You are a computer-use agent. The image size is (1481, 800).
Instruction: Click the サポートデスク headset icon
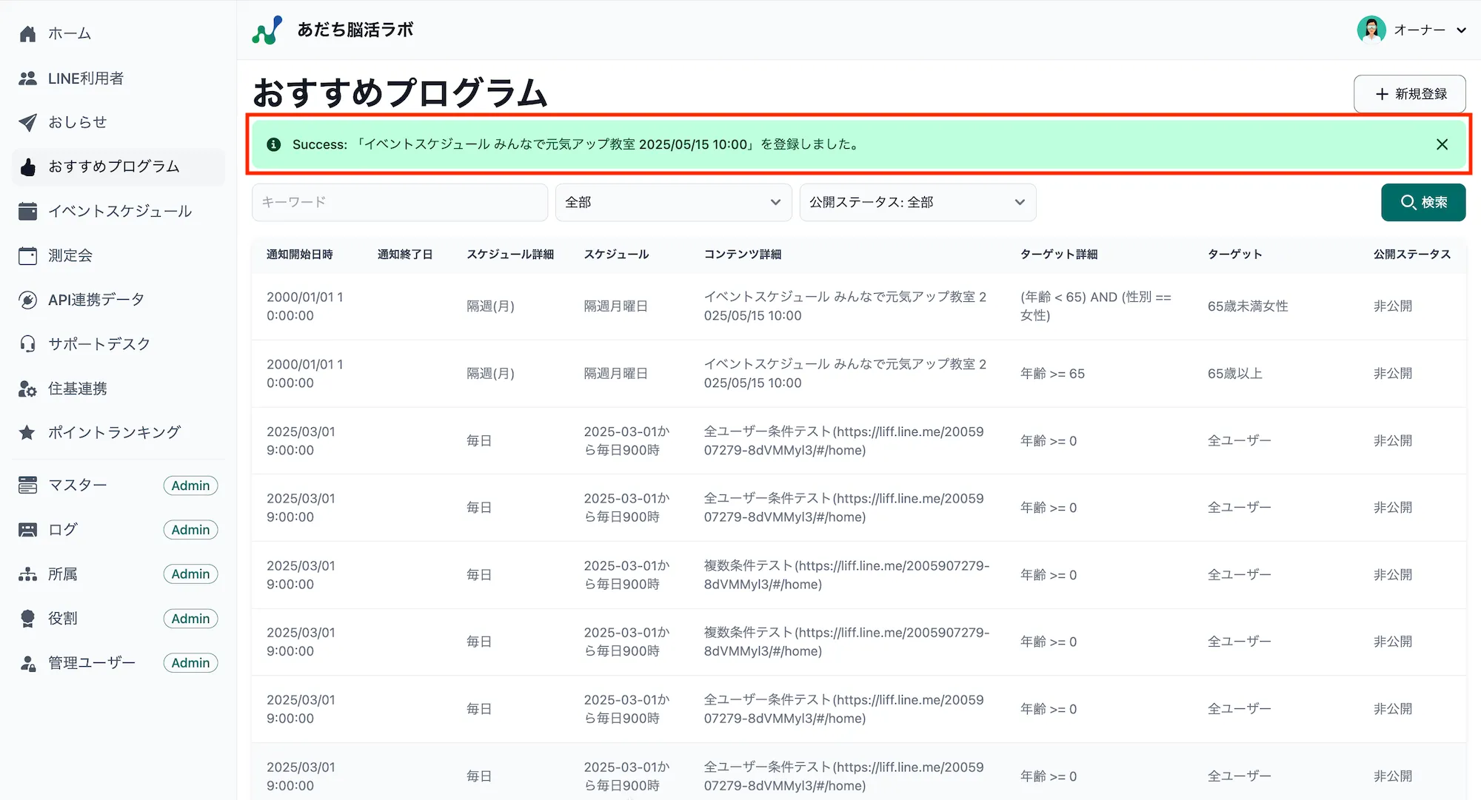tap(27, 343)
